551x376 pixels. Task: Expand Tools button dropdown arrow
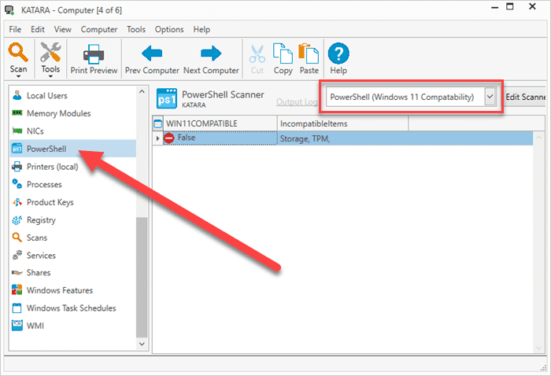[50, 76]
